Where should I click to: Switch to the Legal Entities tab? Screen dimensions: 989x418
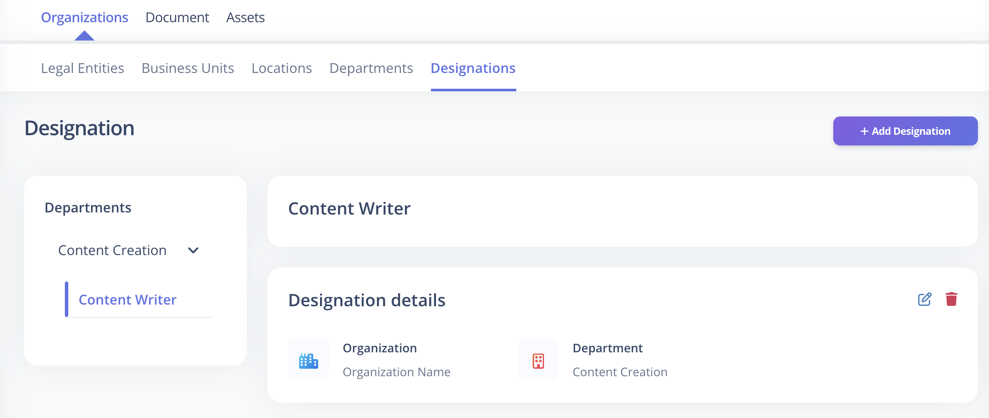click(x=82, y=68)
